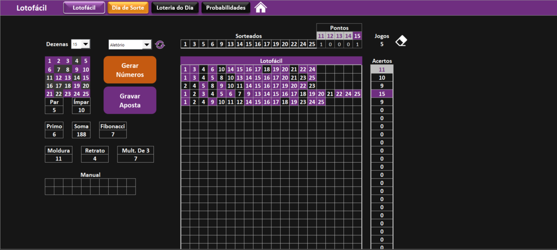Toggle number 8 in the picker grid
The image size is (557, 250).
(x=67, y=69)
